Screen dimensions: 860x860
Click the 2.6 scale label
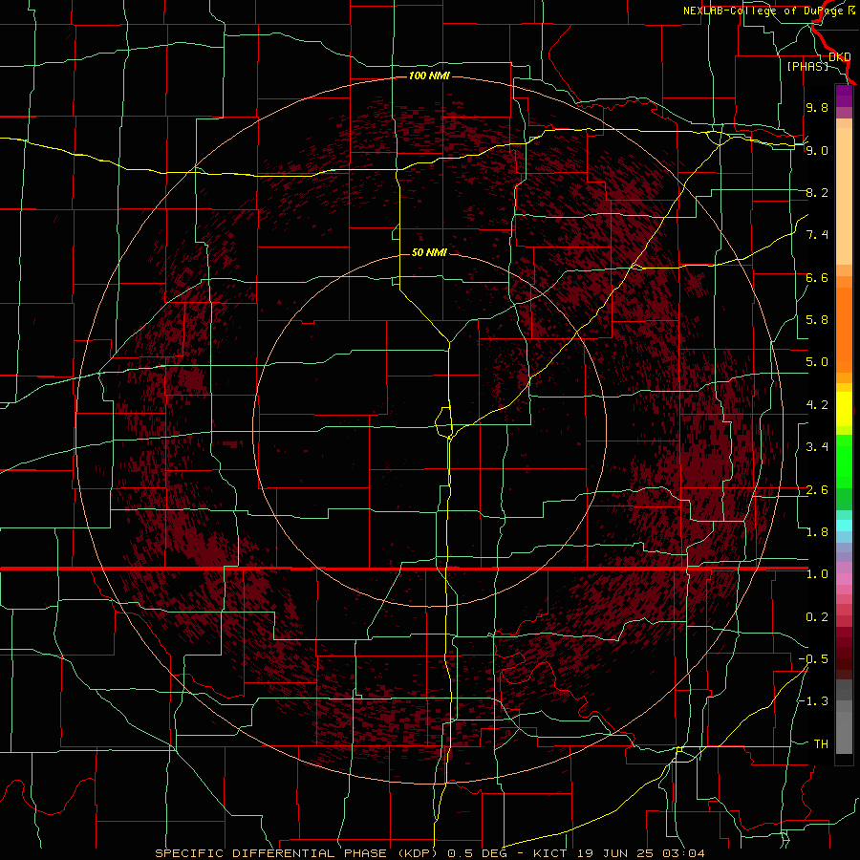817,490
